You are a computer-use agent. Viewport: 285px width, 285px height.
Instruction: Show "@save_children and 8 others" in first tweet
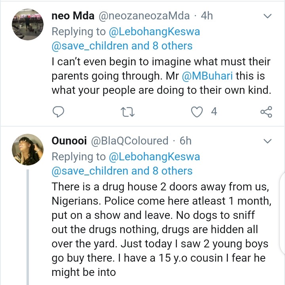coord(122,46)
